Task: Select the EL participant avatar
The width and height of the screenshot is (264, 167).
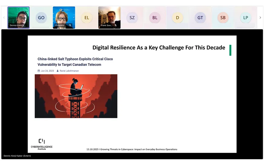Action: (87, 18)
